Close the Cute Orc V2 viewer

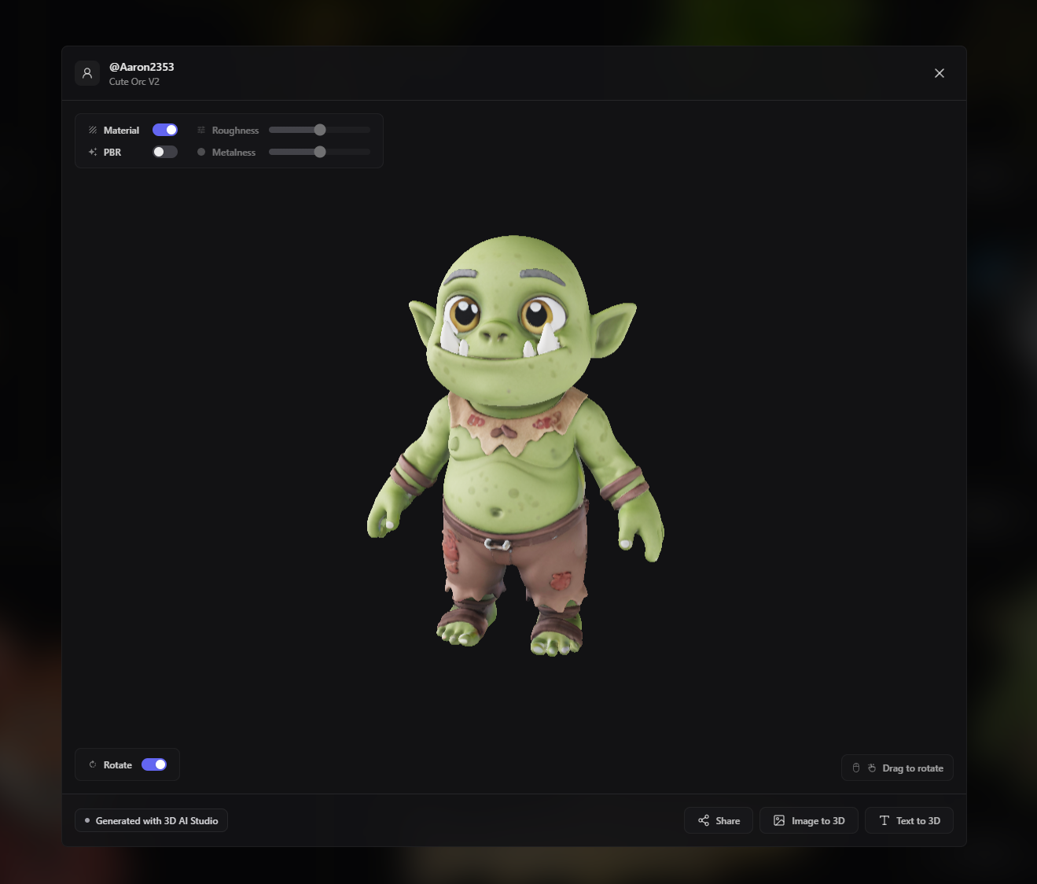939,72
